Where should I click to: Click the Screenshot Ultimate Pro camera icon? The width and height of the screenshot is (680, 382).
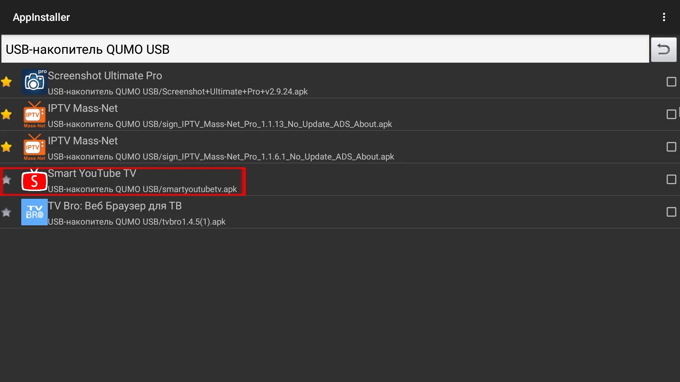(x=34, y=82)
